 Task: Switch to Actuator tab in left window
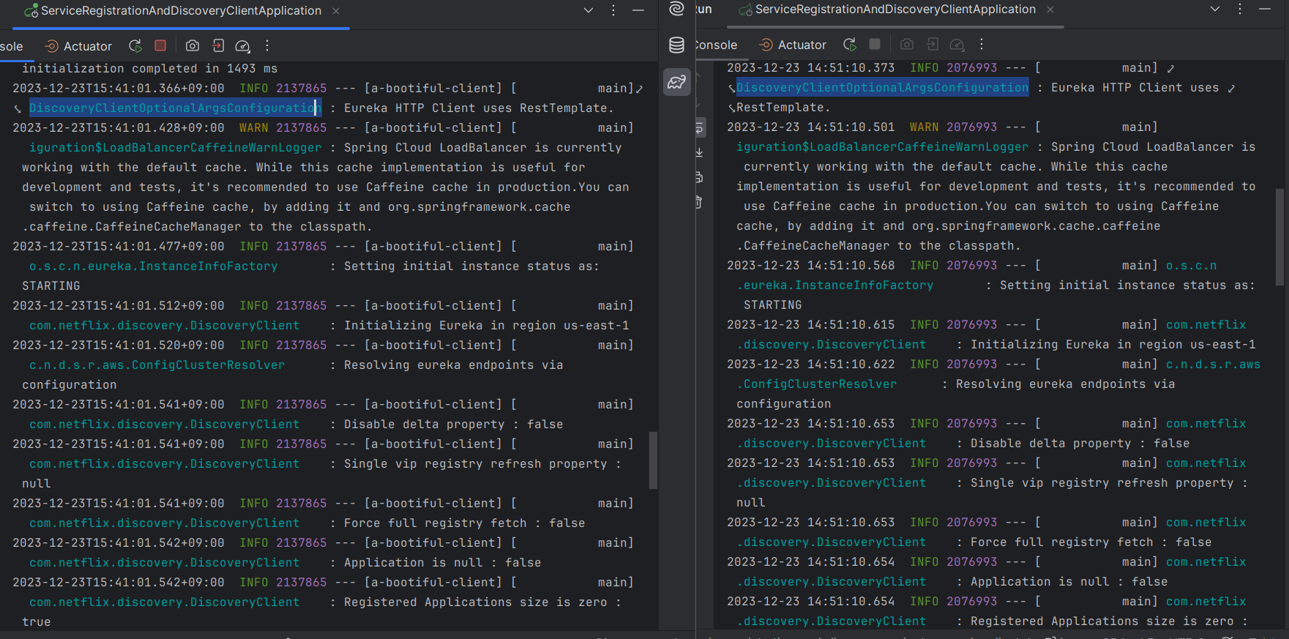tap(78, 46)
